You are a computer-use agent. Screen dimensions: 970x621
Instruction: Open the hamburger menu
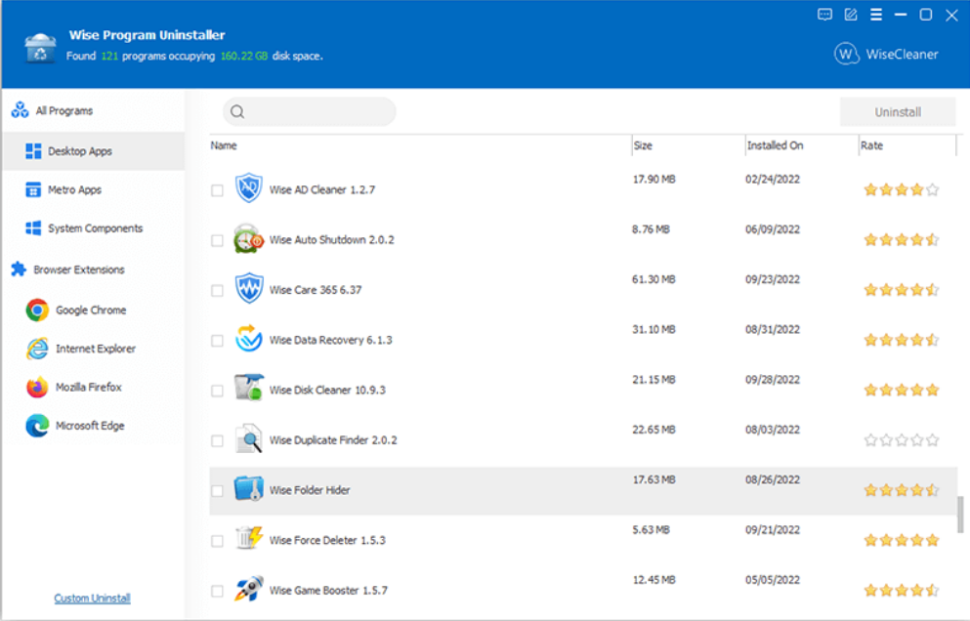tap(877, 15)
